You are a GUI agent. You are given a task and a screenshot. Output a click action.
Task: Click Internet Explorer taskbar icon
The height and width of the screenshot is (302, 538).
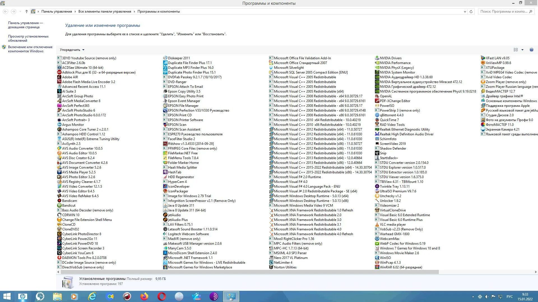point(92,296)
